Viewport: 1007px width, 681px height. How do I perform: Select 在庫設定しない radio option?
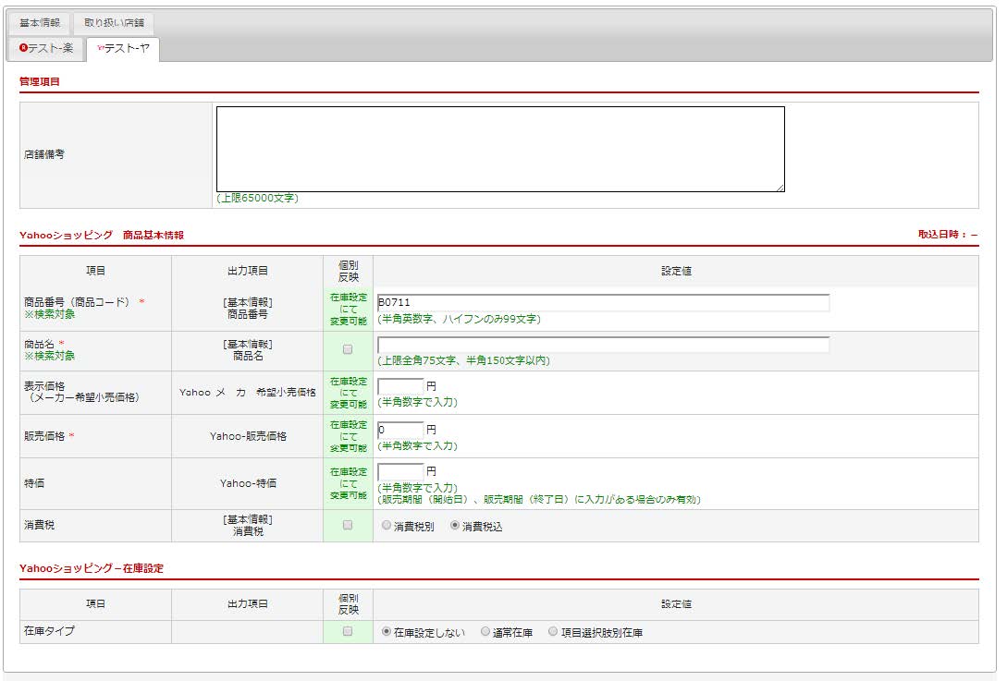(x=387, y=633)
